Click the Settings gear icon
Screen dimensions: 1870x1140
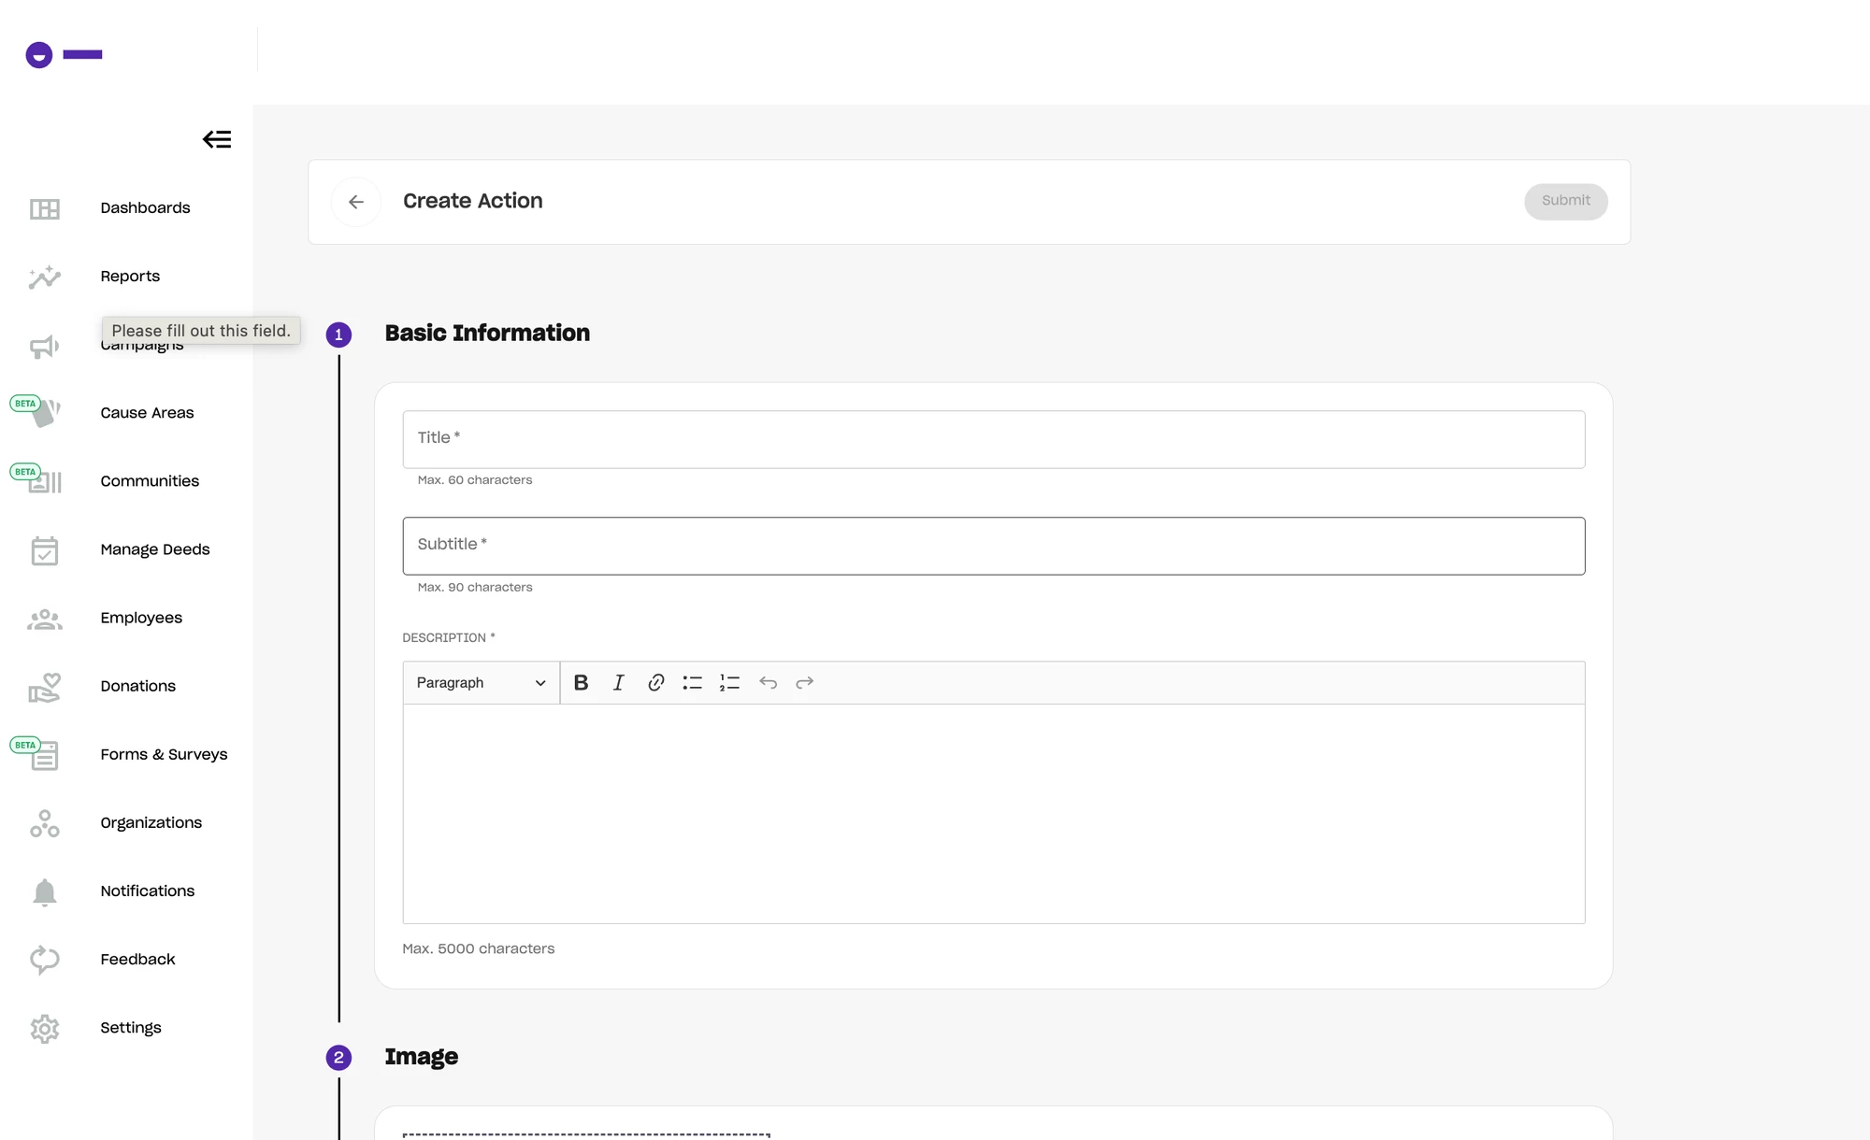[44, 1028]
